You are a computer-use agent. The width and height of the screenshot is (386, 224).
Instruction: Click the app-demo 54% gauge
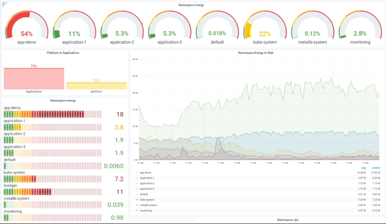tap(26, 28)
